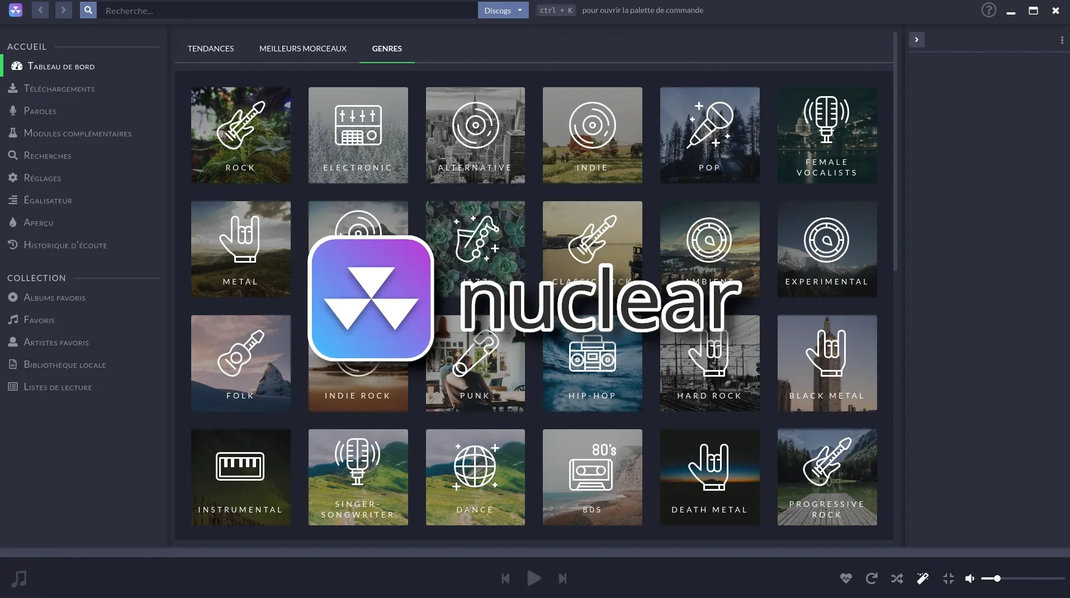This screenshot has height=598, width=1070.
Task: Switch to the TENDANCES tab
Action: tap(211, 49)
